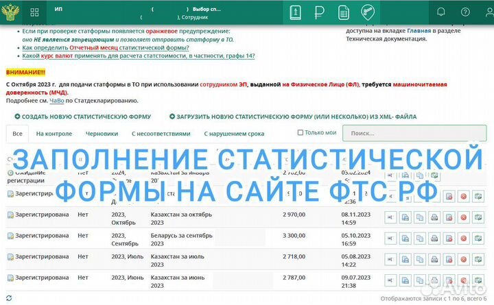Click Беларусь за сентябрь 2023 cell
Image resolution: width=494 pixels, height=305 pixels.
(181, 239)
